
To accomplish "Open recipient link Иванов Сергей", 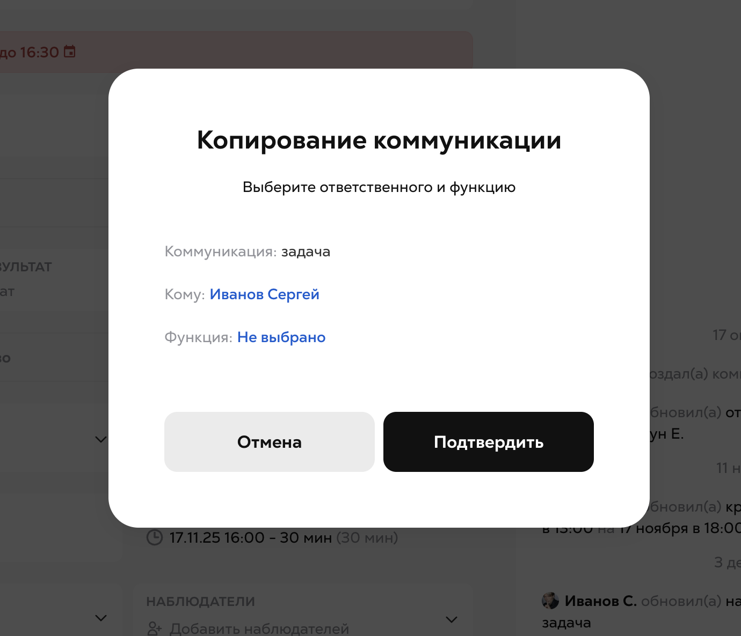I will tap(265, 294).
